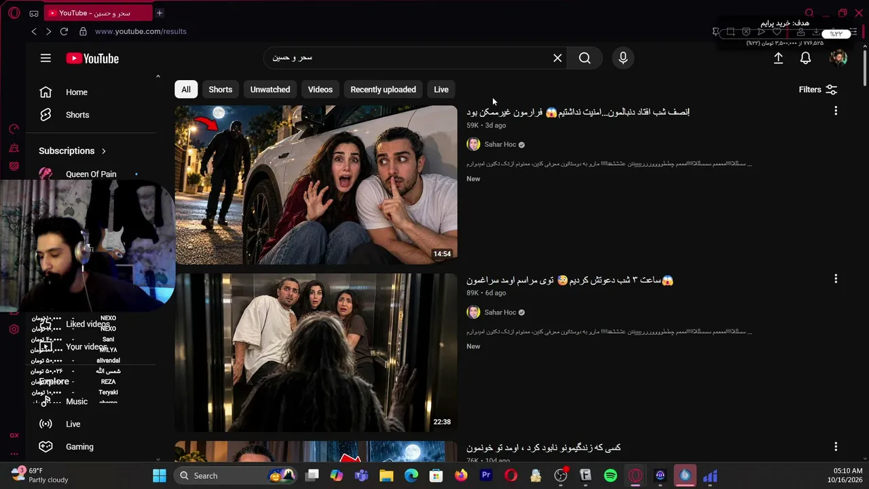Go forward in the browser
The height and width of the screenshot is (489, 869).
(48, 31)
